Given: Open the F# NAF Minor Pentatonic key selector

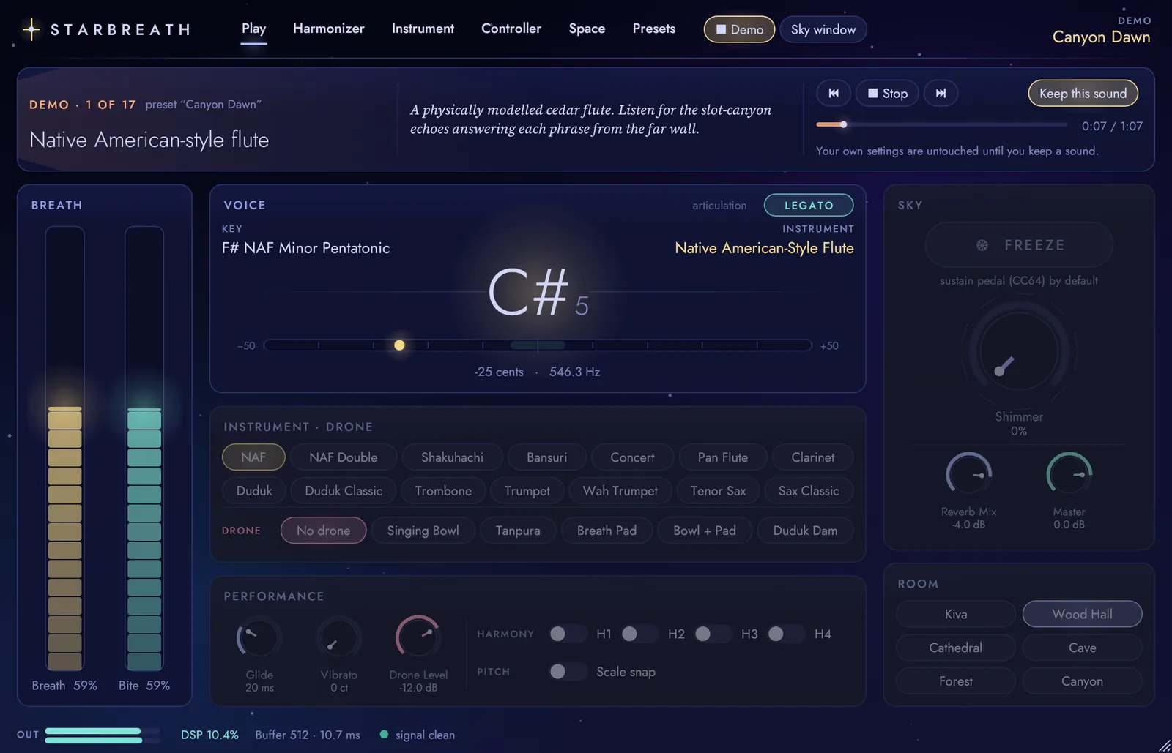Looking at the screenshot, I should (305, 248).
